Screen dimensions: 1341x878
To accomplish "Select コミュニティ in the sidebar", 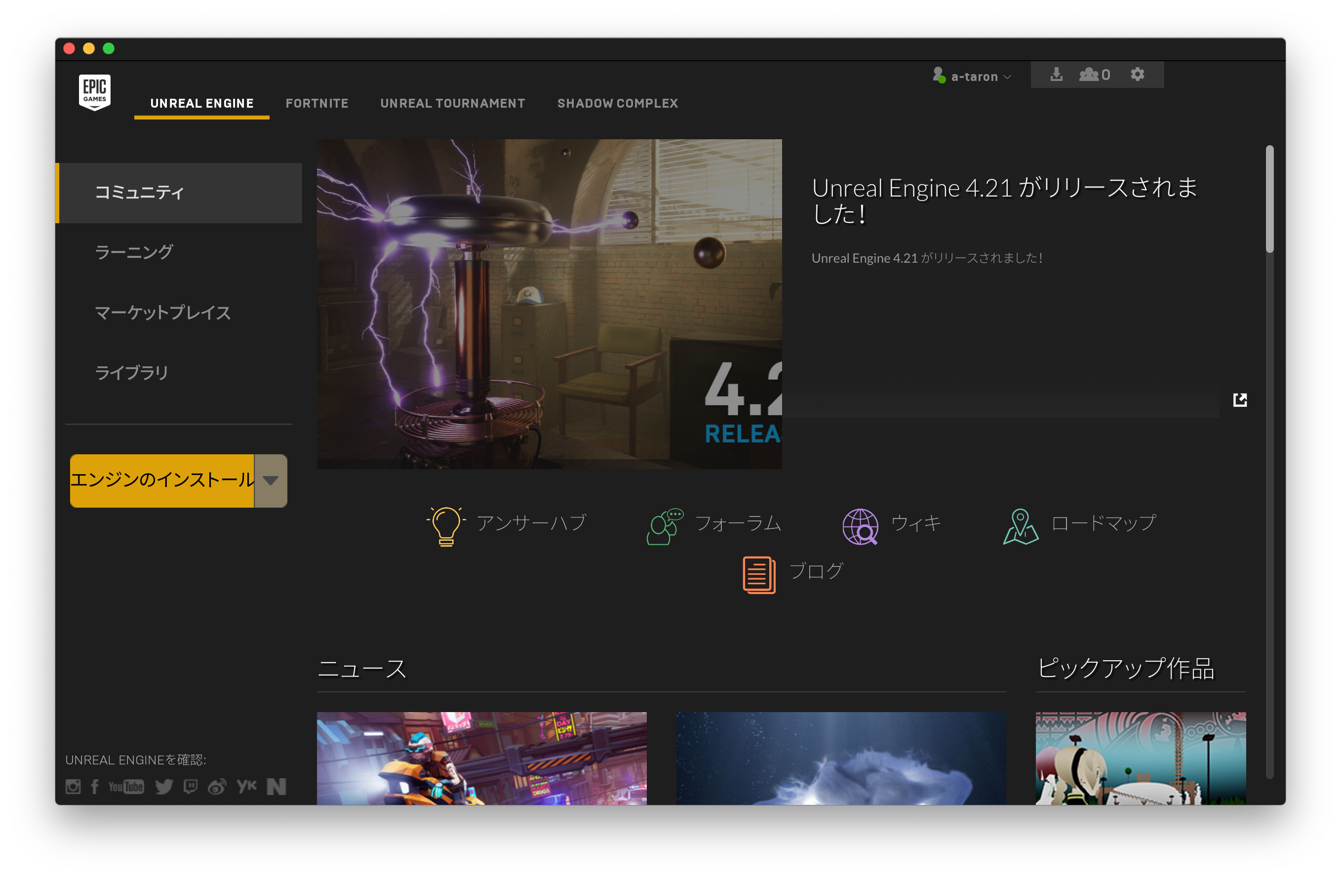I will (179, 193).
